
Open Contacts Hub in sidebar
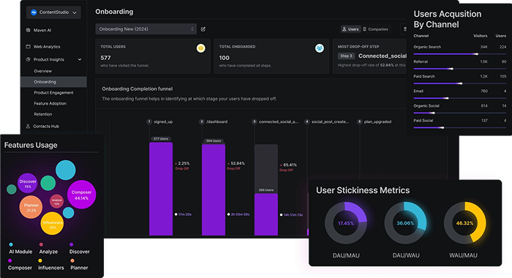point(46,126)
